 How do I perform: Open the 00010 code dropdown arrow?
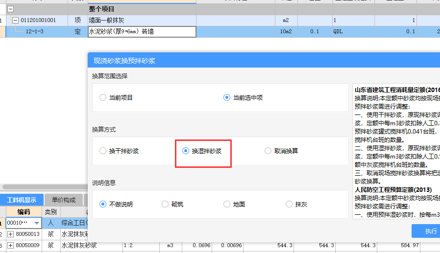37,223
